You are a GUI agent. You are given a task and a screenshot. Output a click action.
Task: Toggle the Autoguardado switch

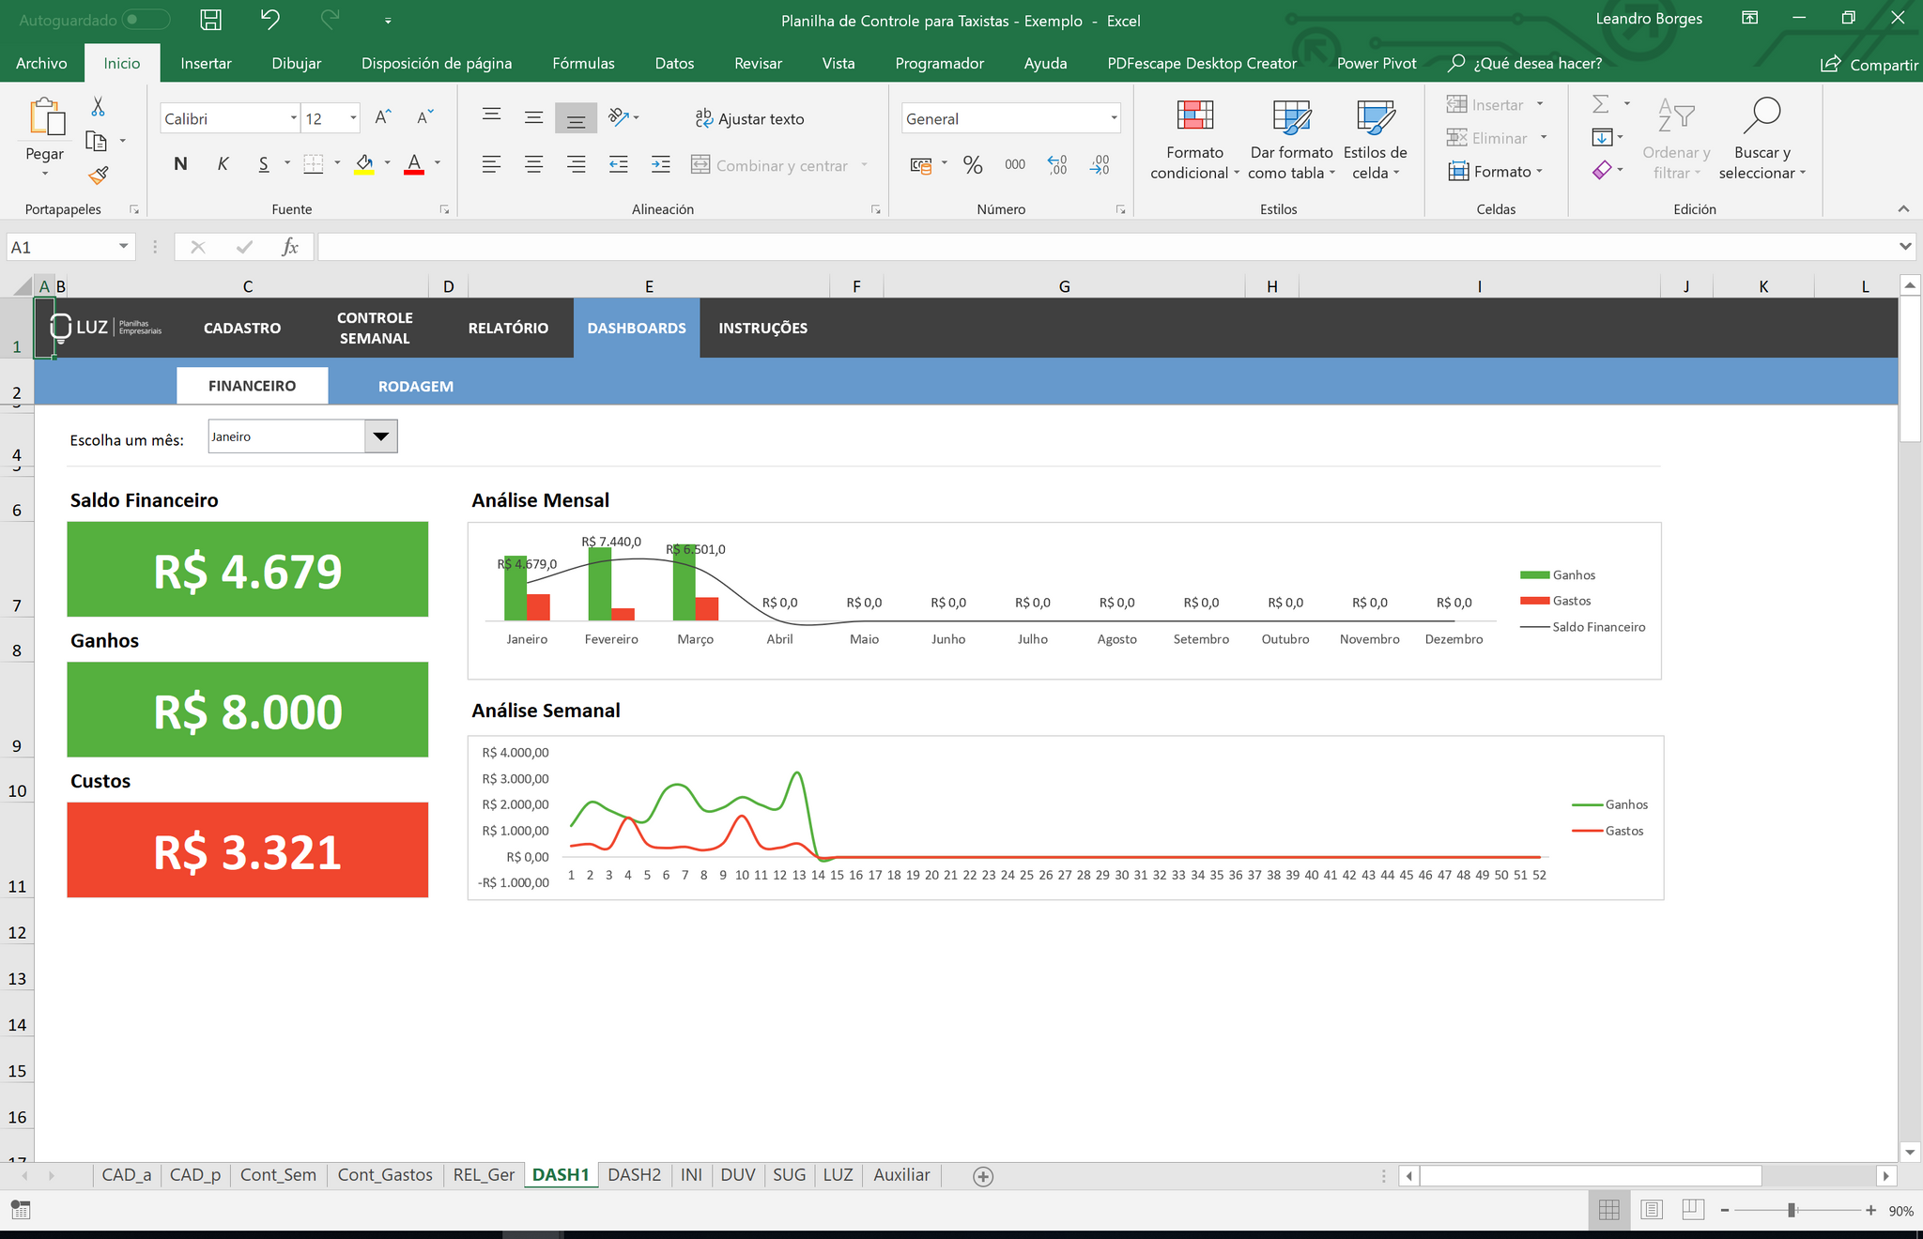click(x=146, y=20)
